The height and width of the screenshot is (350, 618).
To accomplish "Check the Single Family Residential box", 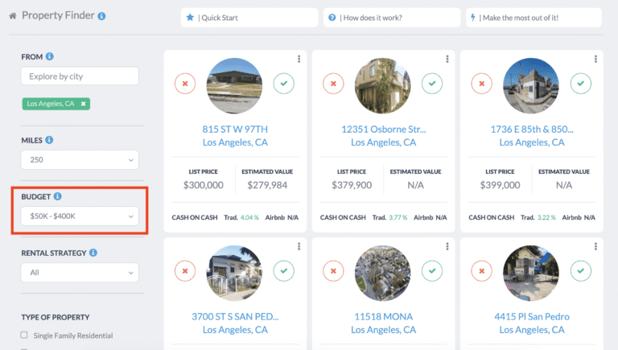I will [x=24, y=335].
